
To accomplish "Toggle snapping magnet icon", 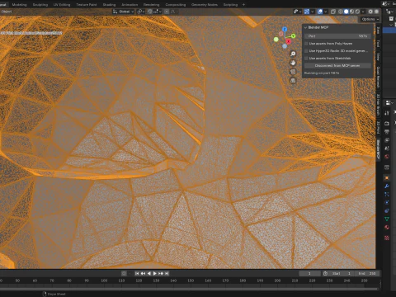I will click(x=150, y=12).
